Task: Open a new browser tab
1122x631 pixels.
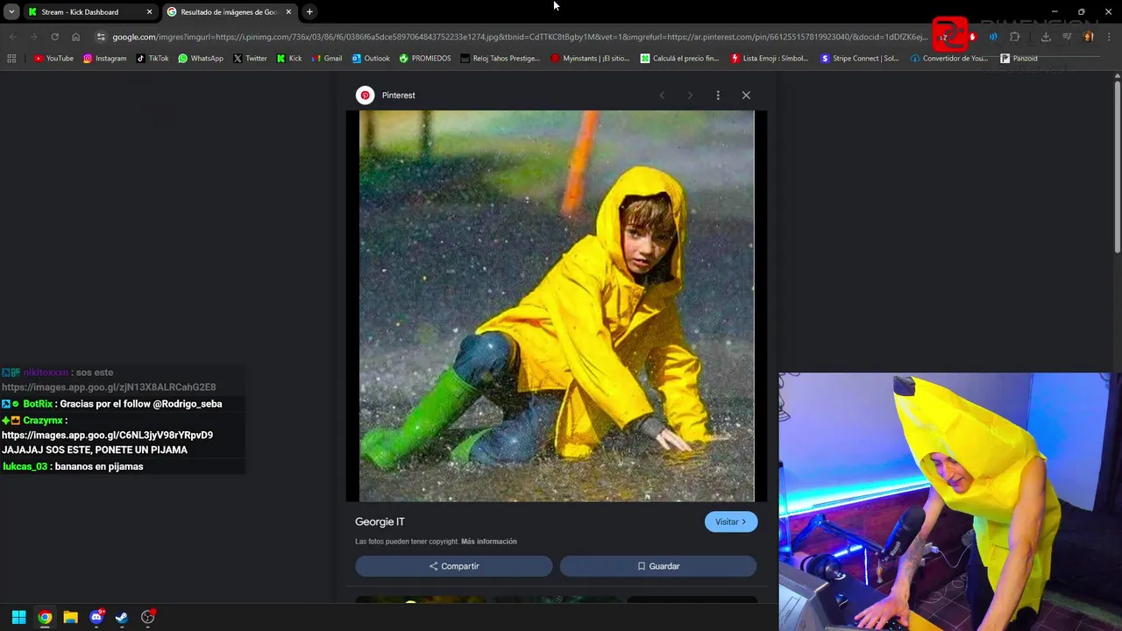Action: 309,12
